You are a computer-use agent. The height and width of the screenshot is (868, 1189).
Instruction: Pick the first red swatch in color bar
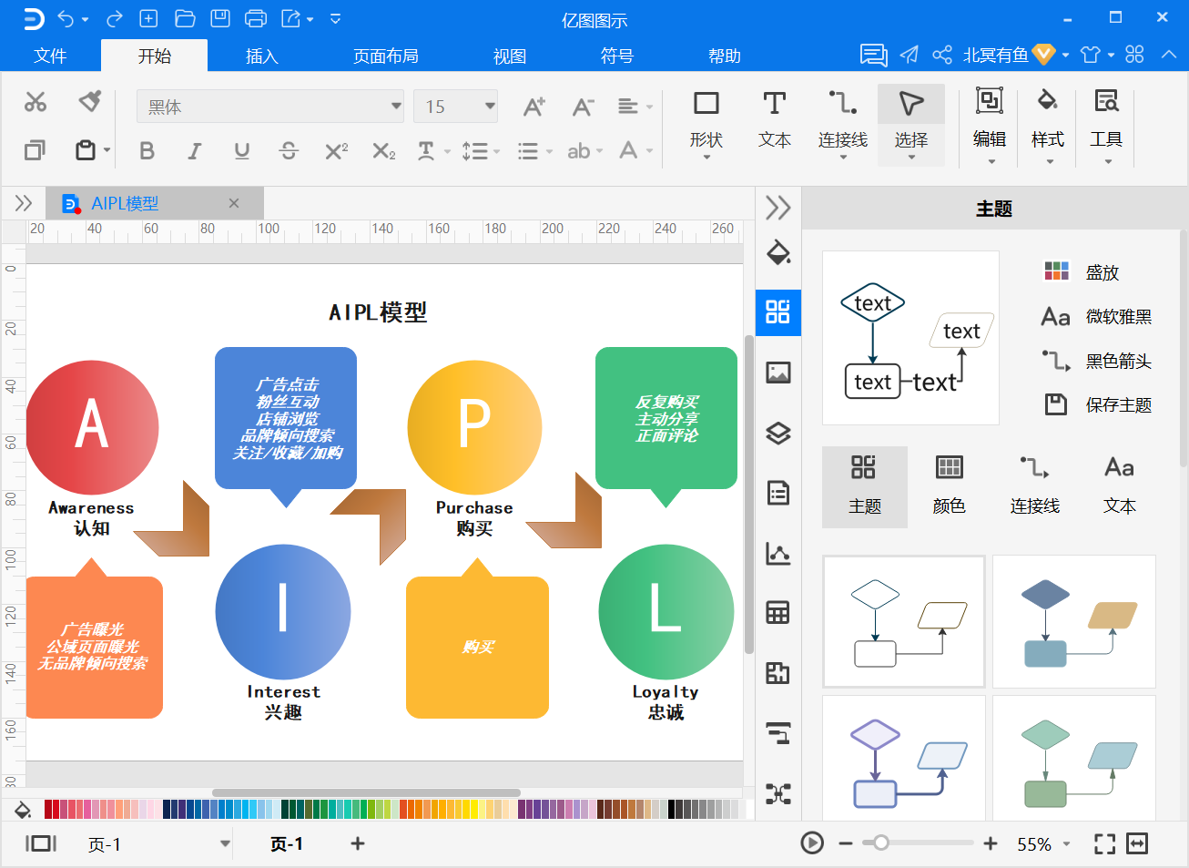pyautogui.click(x=48, y=809)
